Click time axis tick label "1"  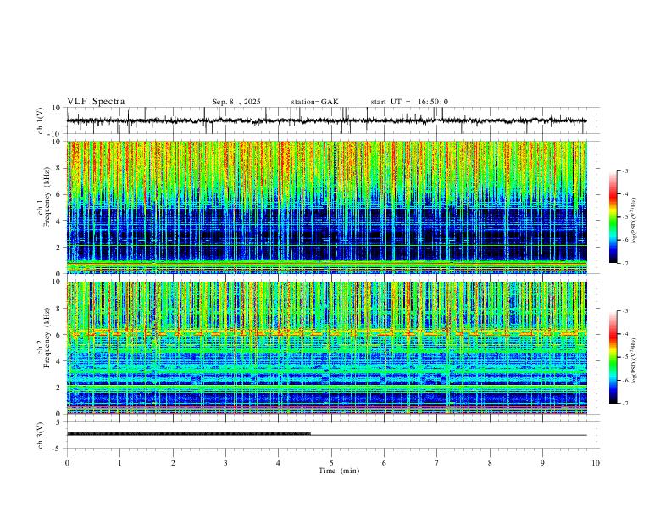click(119, 463)
